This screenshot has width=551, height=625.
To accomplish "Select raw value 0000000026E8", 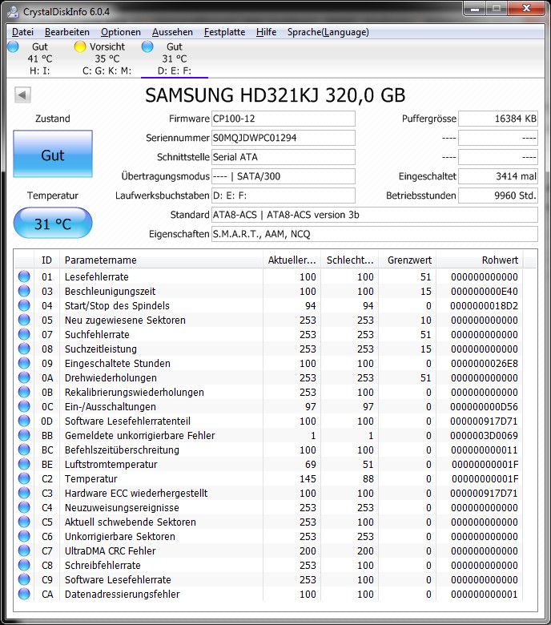I will [484, 363].
